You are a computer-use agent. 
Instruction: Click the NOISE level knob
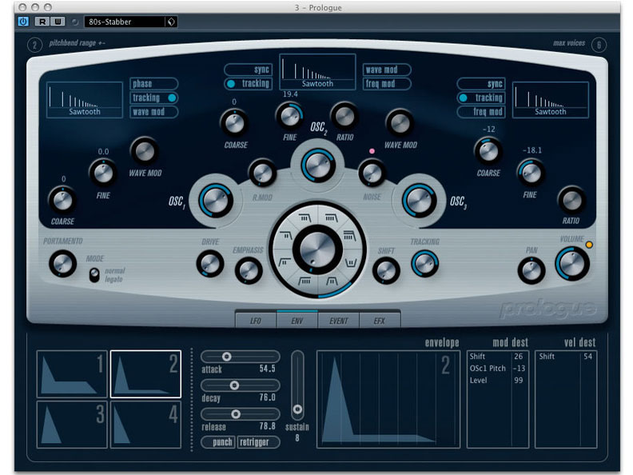coord(372,173)
